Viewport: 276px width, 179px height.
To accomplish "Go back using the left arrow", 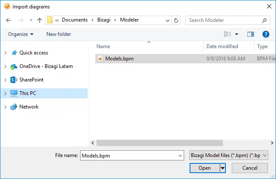I will (8, 20).
